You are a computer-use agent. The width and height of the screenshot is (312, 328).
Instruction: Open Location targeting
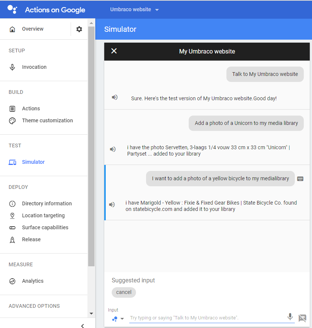43,215
